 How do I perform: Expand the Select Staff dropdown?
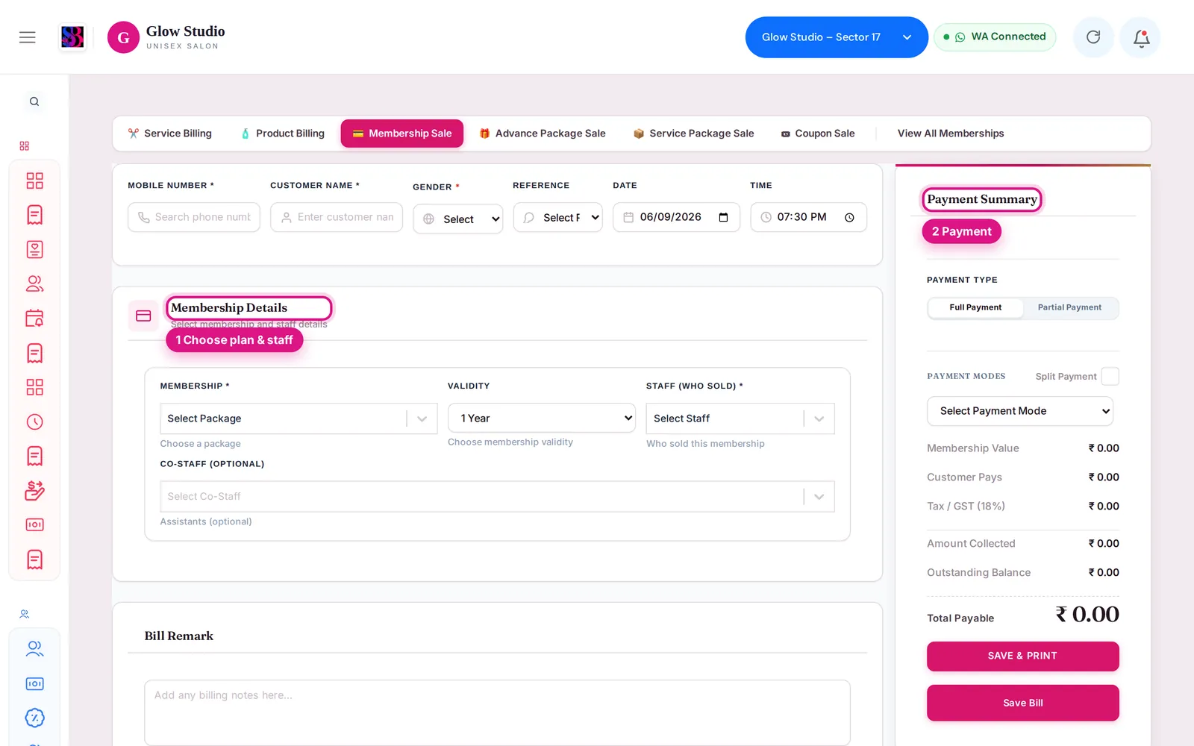pyautogui.click(x=740, y=419)
